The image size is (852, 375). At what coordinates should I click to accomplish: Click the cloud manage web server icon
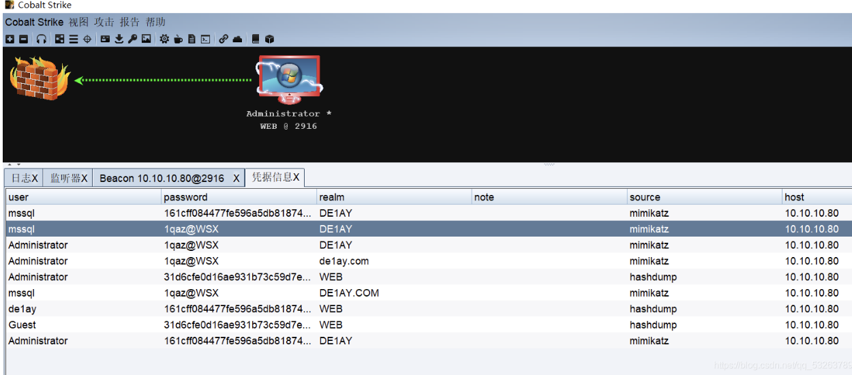tap(237, 40)
